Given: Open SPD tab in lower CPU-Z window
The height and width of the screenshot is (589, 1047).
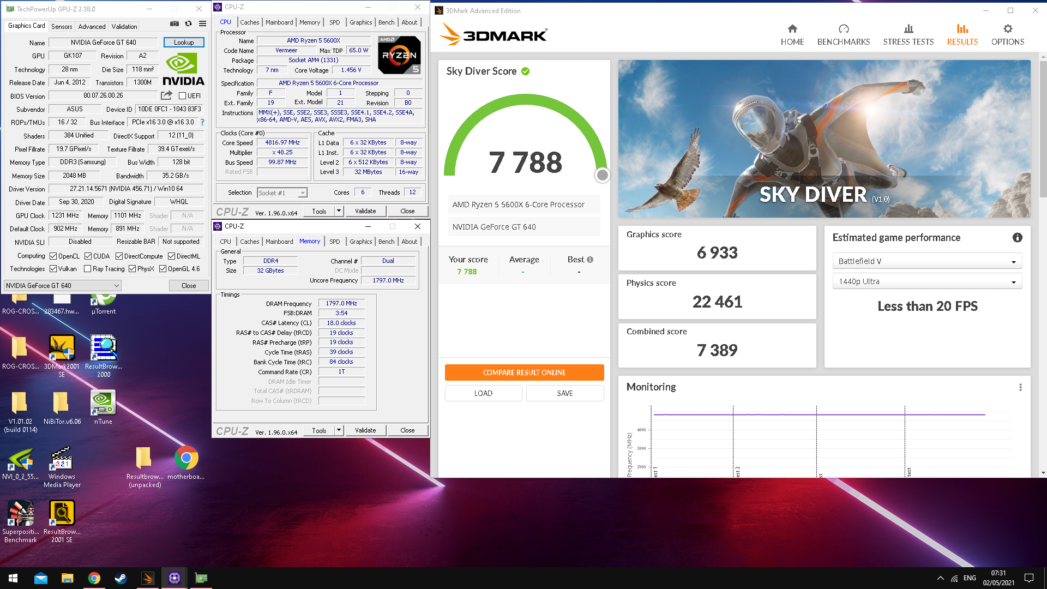Looking at the screenshot, I should 335,242.
